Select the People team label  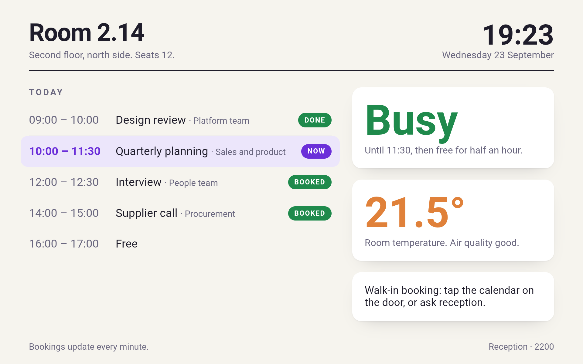(x=193, y=183)
